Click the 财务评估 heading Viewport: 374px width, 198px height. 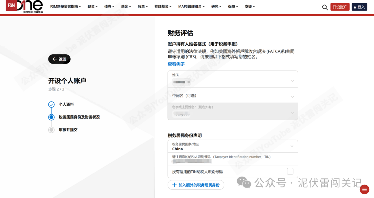180,33
